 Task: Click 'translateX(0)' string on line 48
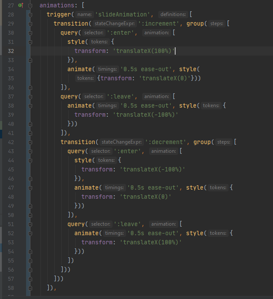click(x=145, y=197)
